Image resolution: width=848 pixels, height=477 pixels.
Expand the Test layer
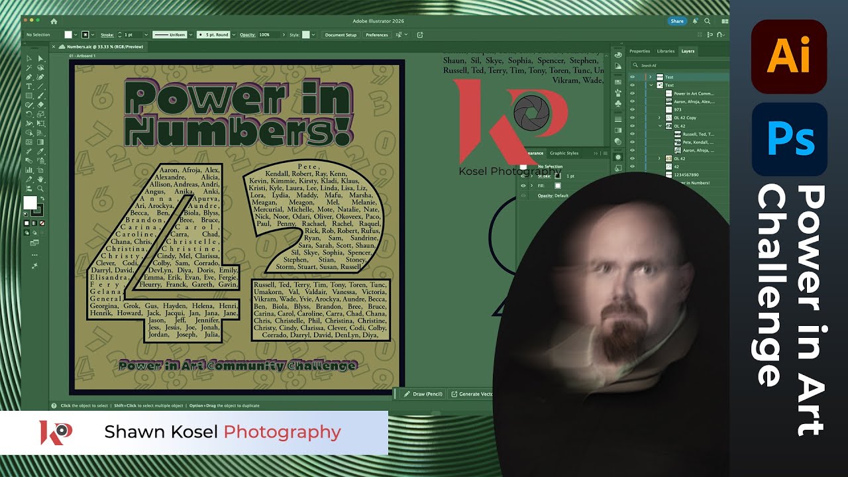[x=651, y=77]
